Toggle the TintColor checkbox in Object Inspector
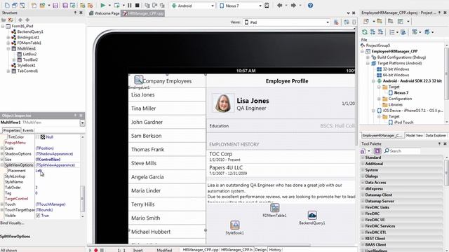Image resolution: width=449 pixels, height=252 pixels. tap(37, 137)
